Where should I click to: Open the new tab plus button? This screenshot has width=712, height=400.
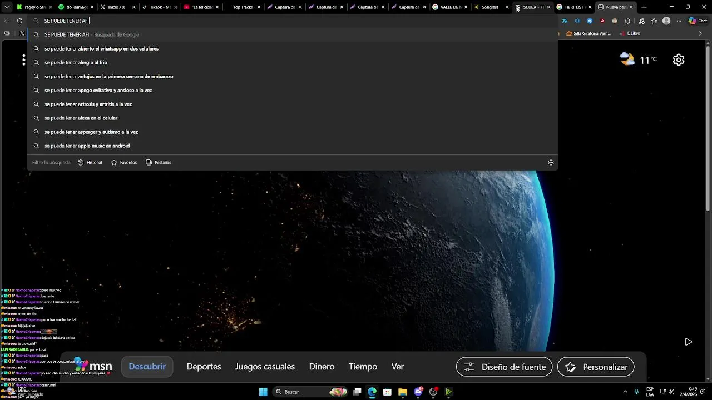[x=644, y=7]
